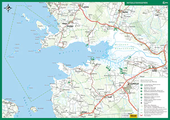Image resolution: width=170 pixels, height=120 pixels.
Task: Click the nature centre marker 11
Action: (x=124, y=73)
